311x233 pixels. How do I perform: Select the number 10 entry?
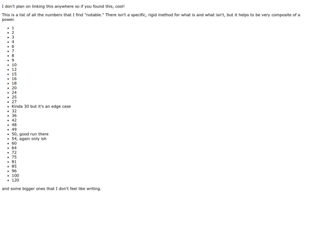(x=14, y=65)
